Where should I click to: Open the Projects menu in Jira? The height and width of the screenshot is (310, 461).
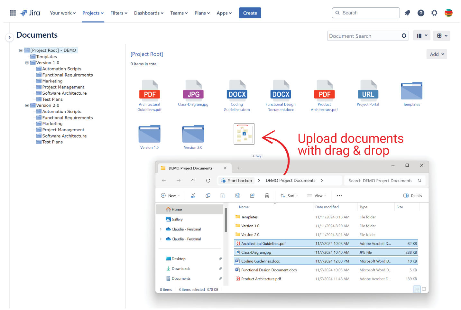click(93, 13)
